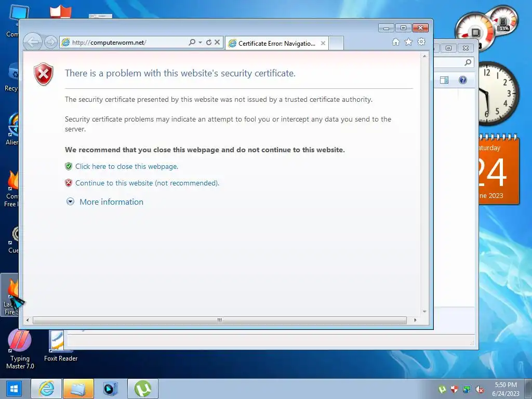
Task: Open Typing Master 7.0 desktop shortcut
Action: [x=20, y=350]
